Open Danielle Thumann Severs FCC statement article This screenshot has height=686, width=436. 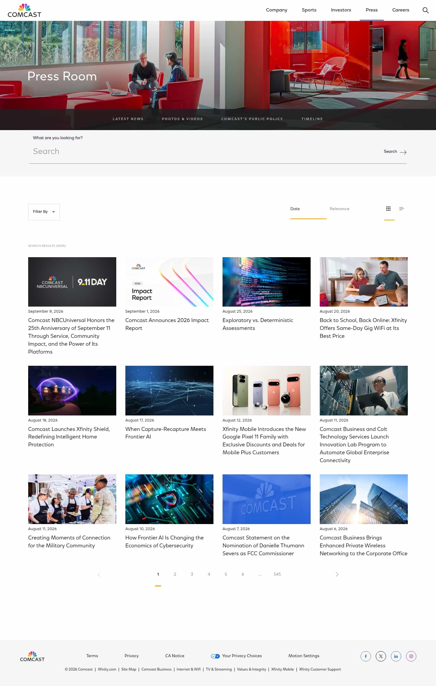263,545
